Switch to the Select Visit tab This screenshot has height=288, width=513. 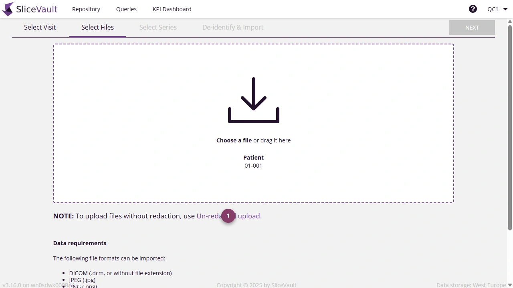coord(40,27)
